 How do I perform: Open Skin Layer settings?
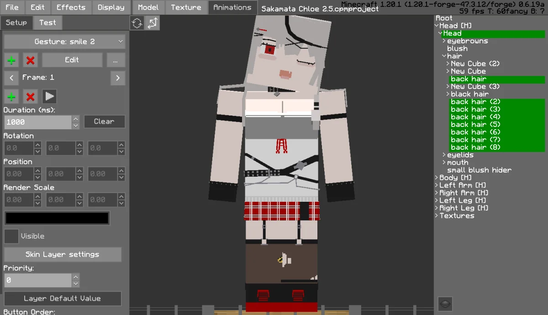(63, 254)
